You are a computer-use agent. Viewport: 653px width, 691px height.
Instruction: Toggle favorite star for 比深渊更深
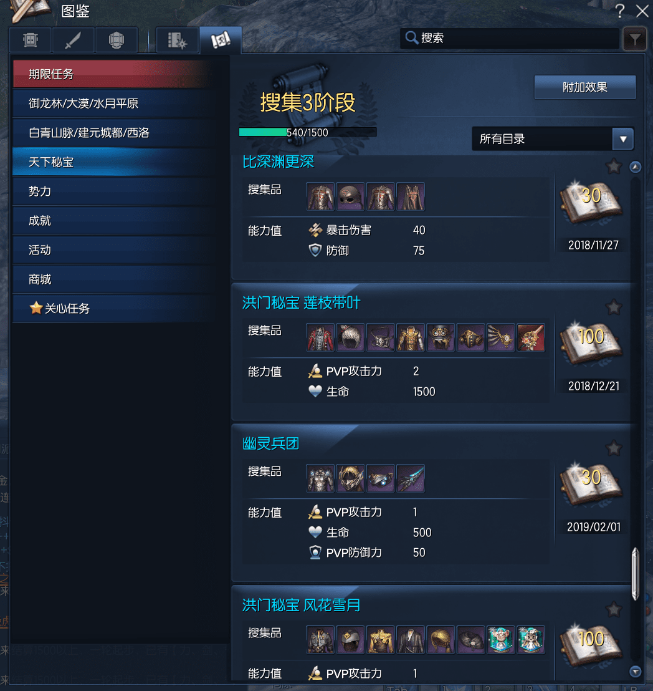point(613,167)
